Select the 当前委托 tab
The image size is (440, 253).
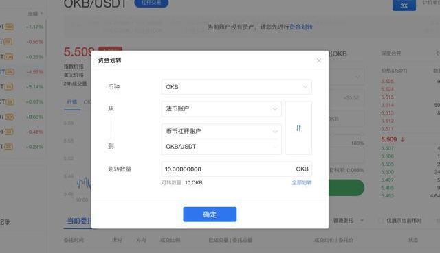coord(79,221)
